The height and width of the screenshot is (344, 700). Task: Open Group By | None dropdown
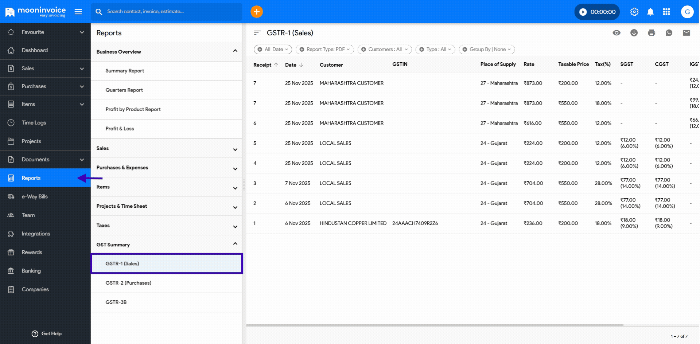pyautogui.click(x=487, y=50)
